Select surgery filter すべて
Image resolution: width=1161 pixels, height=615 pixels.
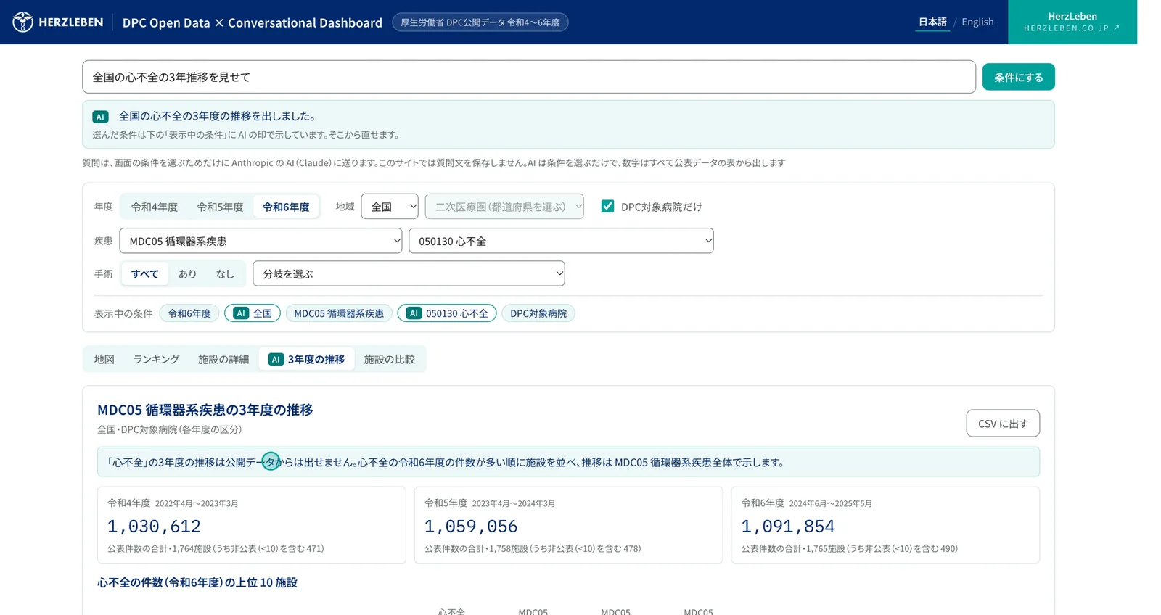pyautogui.click(x=144, y=274)
